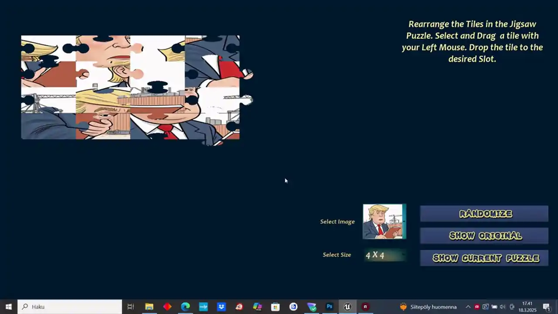Open File Explorer from taskbar
The image size is (558, 314).
(149, 307)
